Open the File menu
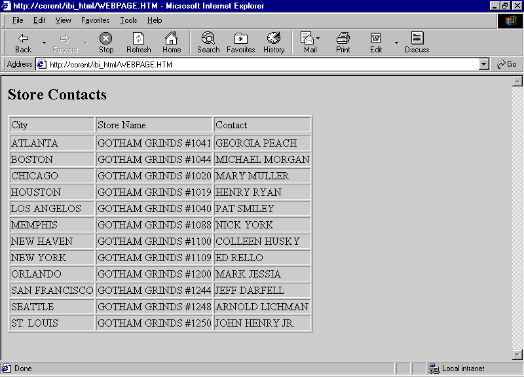Viewport: 524px width, 377px height. coord(18,20)
